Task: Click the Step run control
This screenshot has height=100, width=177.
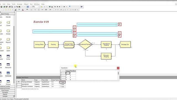Action: [57, 7]
